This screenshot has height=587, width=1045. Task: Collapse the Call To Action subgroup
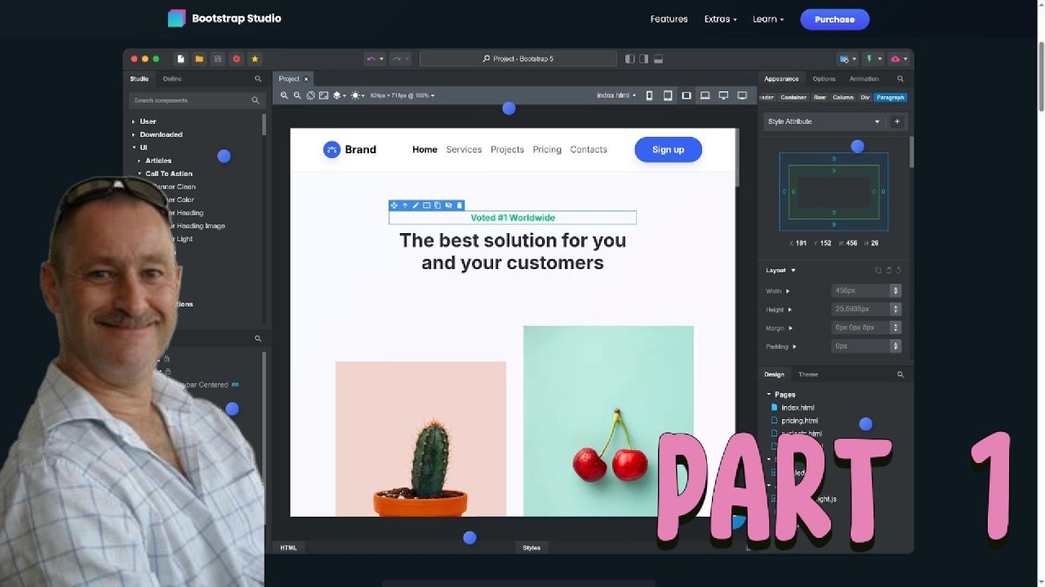coord(140,174)
